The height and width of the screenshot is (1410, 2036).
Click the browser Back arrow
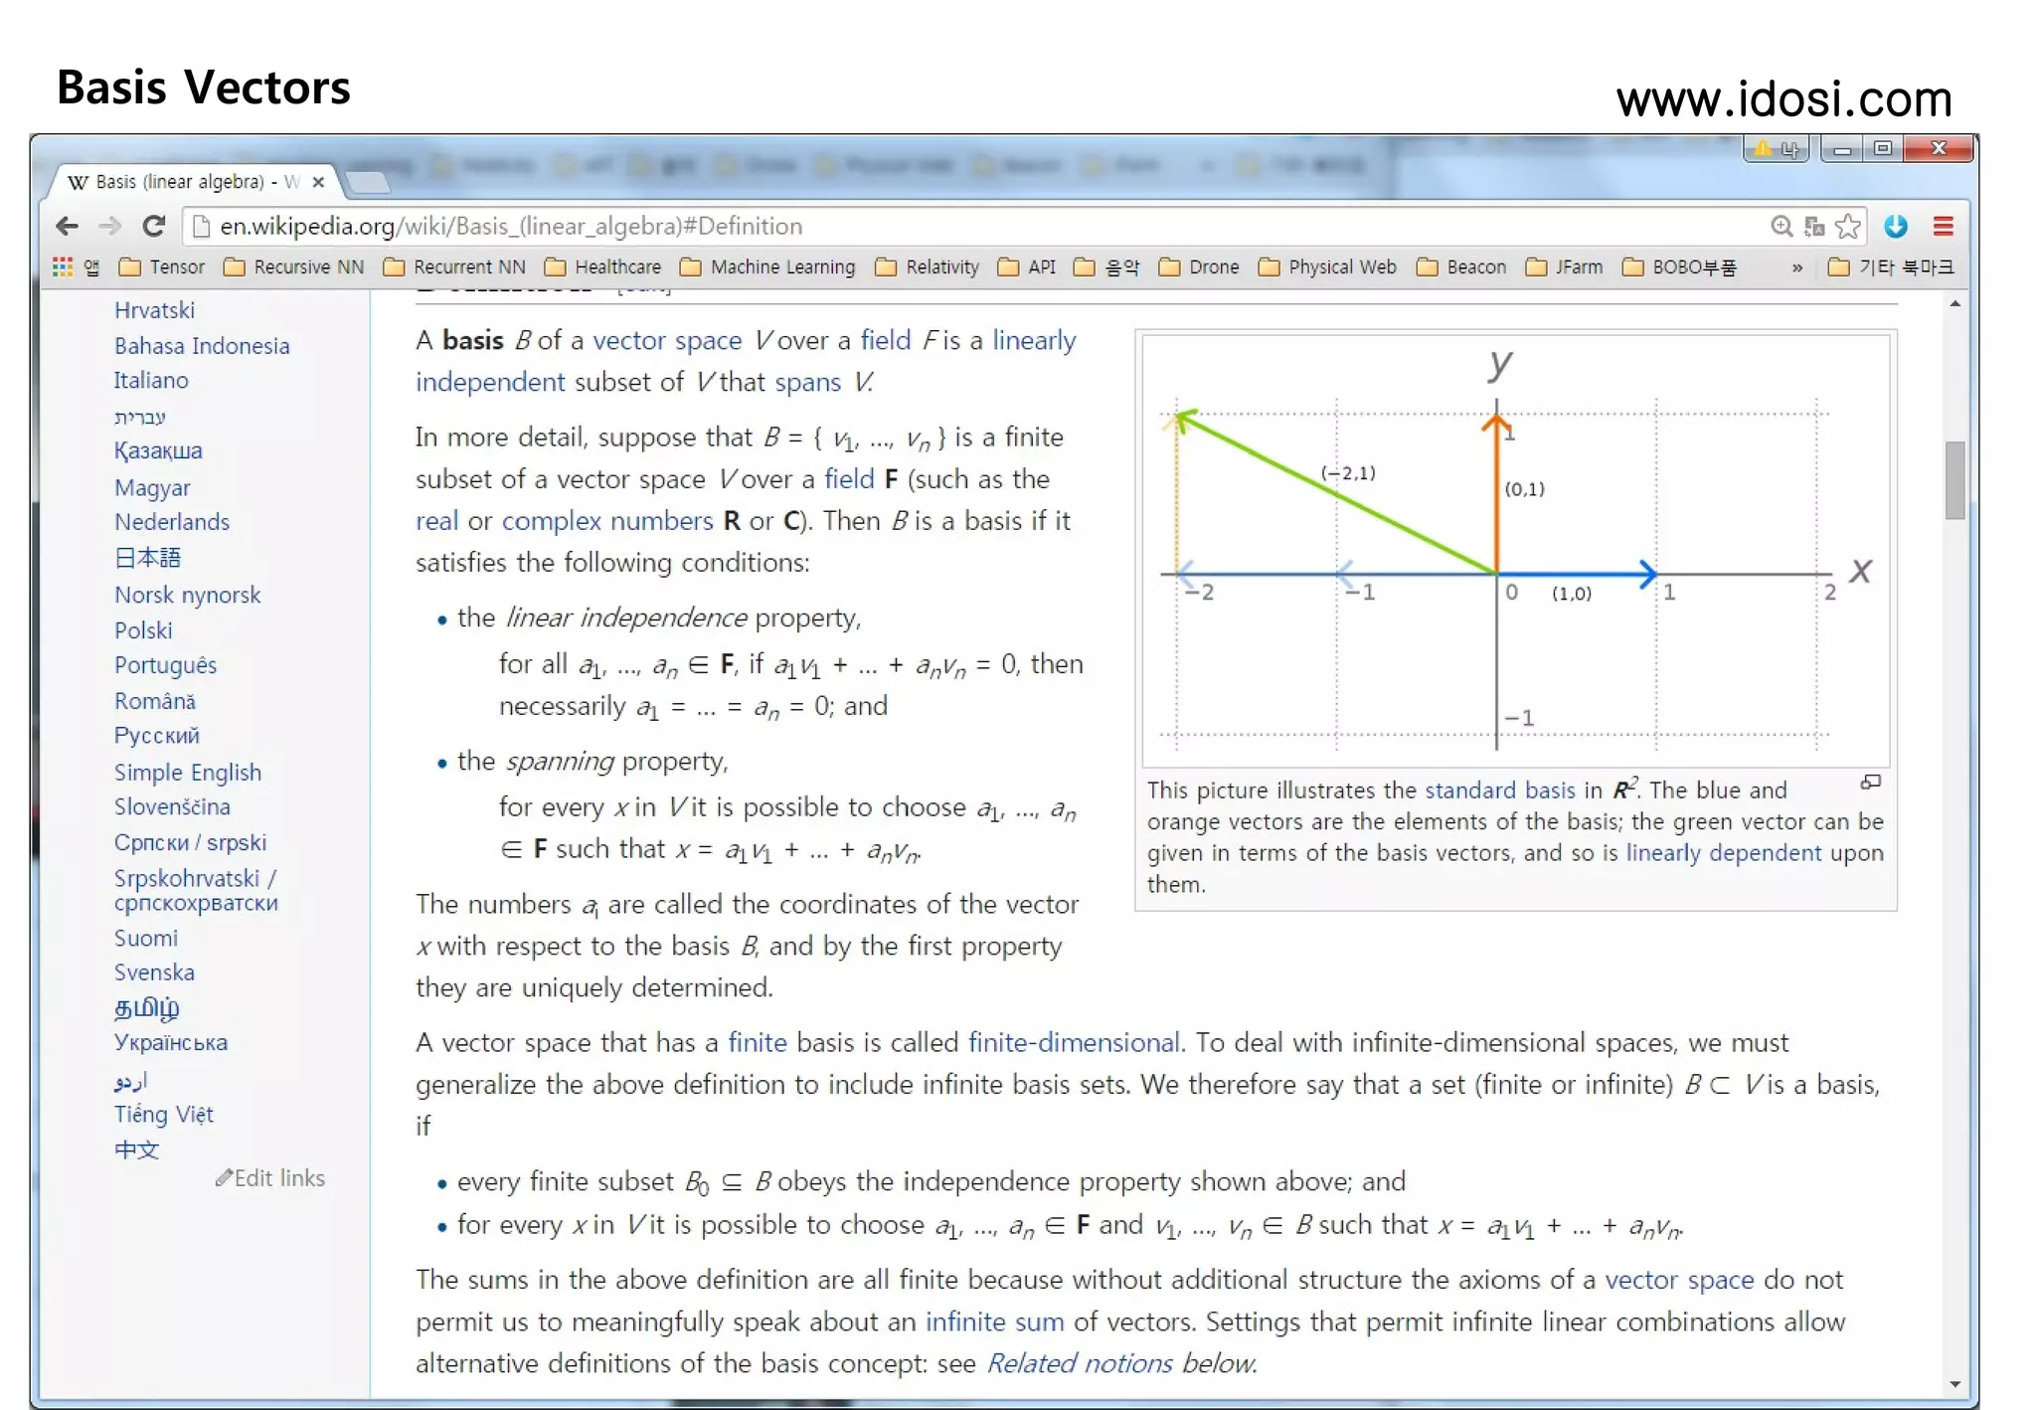[x=67, y=227]
